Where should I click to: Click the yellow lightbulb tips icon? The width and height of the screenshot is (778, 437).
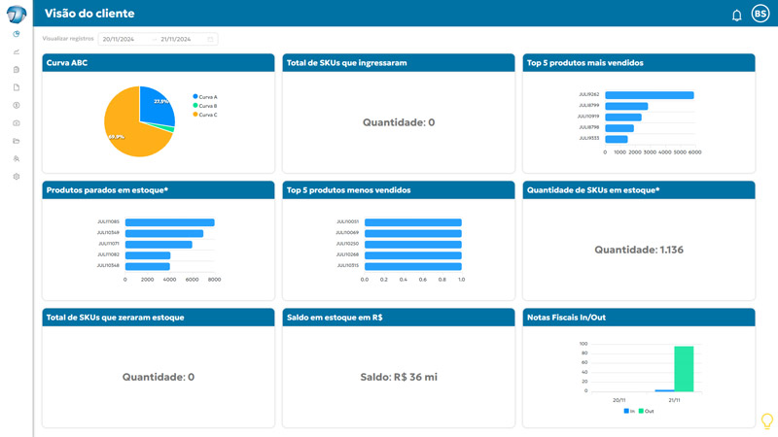766,420
